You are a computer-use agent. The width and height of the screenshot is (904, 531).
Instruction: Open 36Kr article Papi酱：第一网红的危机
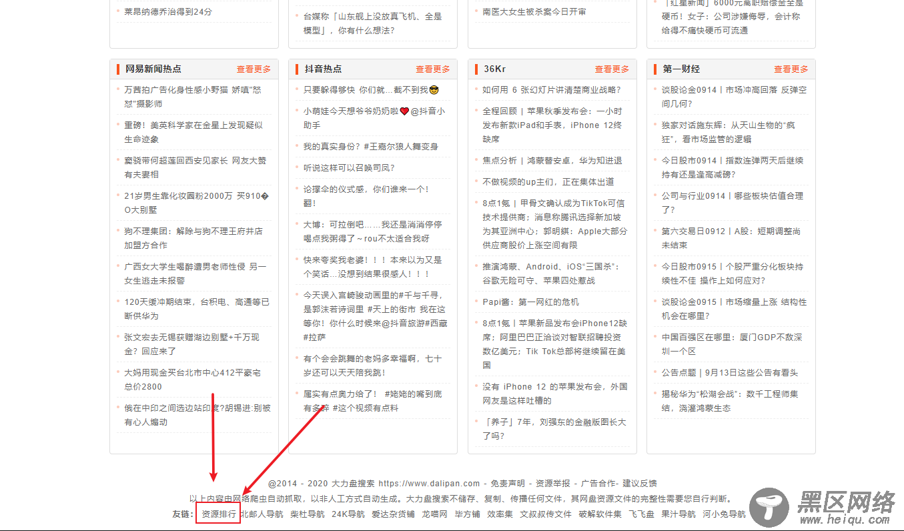530,302
